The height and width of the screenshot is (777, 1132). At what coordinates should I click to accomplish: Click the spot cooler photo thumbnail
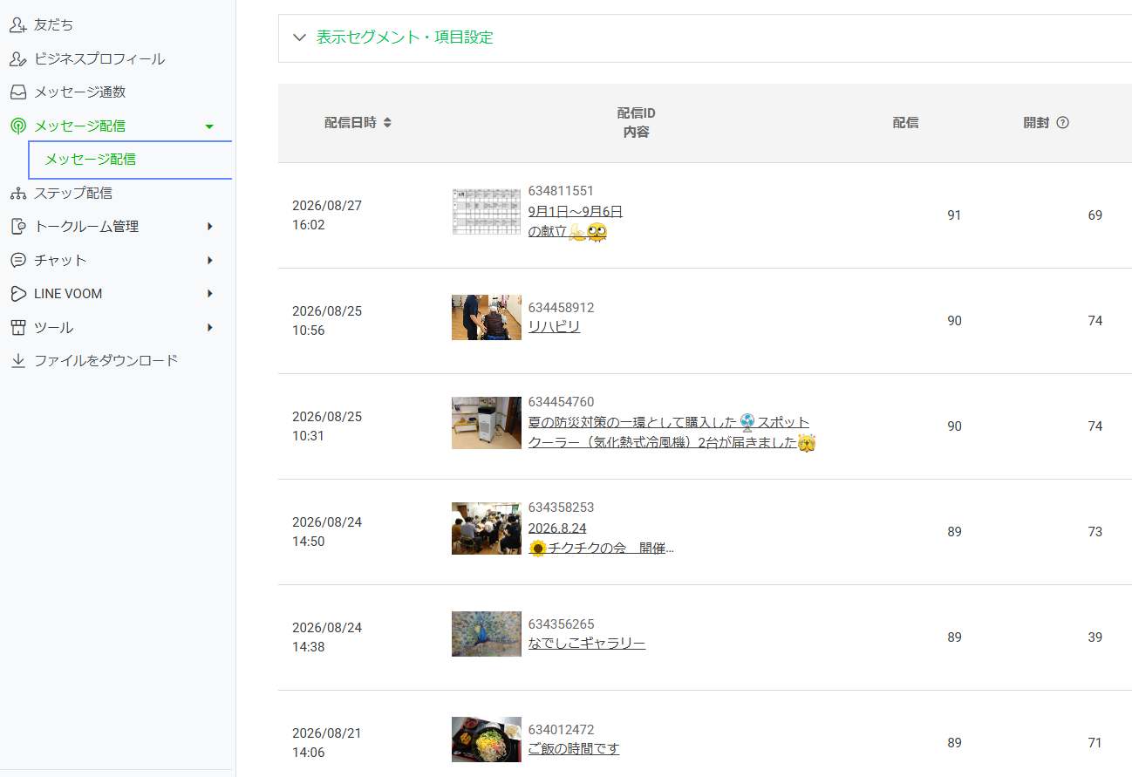[487, 423]
